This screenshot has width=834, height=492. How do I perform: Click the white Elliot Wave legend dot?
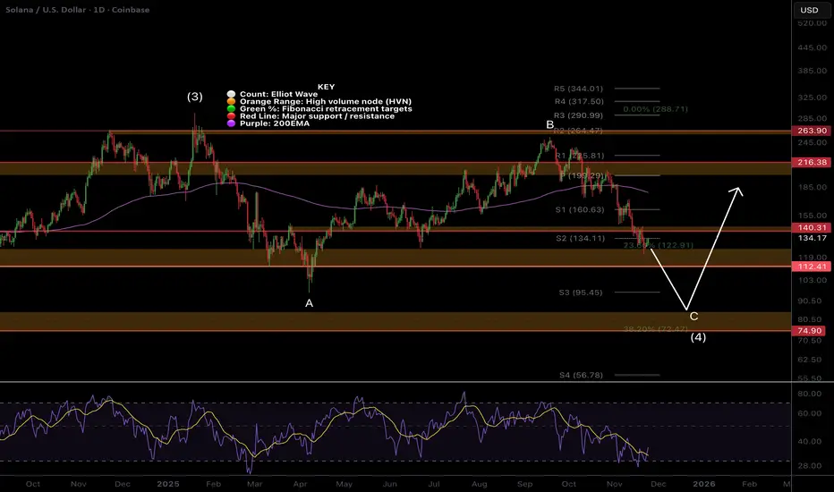tap(231, 94)
